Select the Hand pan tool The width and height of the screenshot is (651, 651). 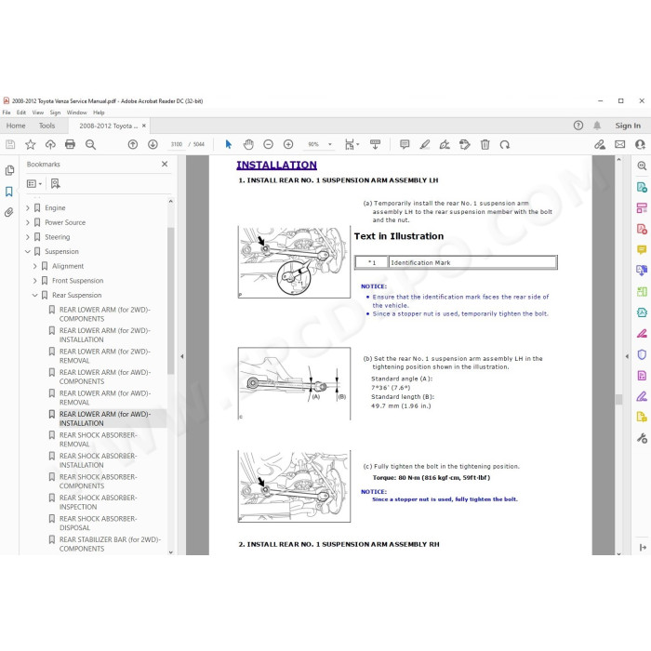(x=248, y=144)
